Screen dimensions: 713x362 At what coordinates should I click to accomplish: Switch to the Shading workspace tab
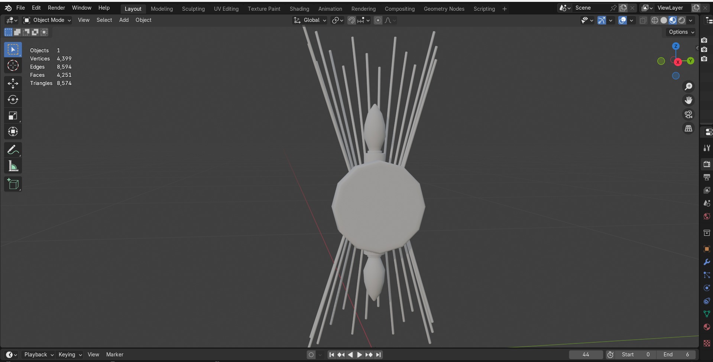(299, 9)
